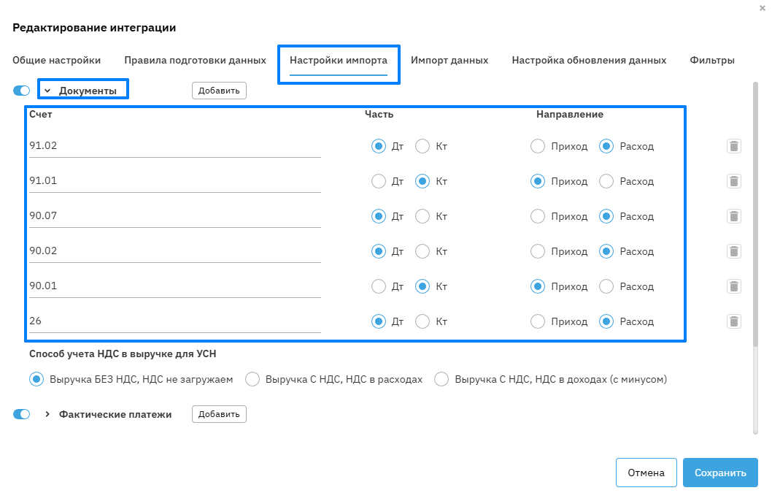This screenshot has height=493, width=772.
Task: Close the integration editing dialog
Action: coord(763,7)
